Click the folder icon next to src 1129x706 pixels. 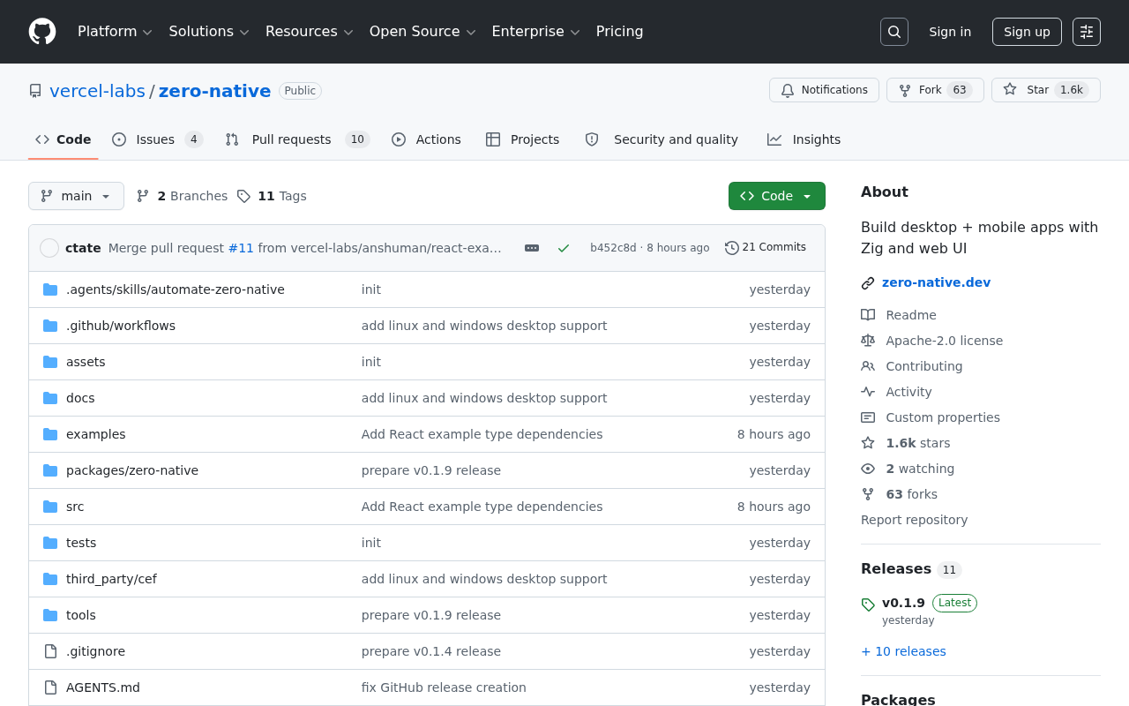pyautogui.click(x=50, y=507)
